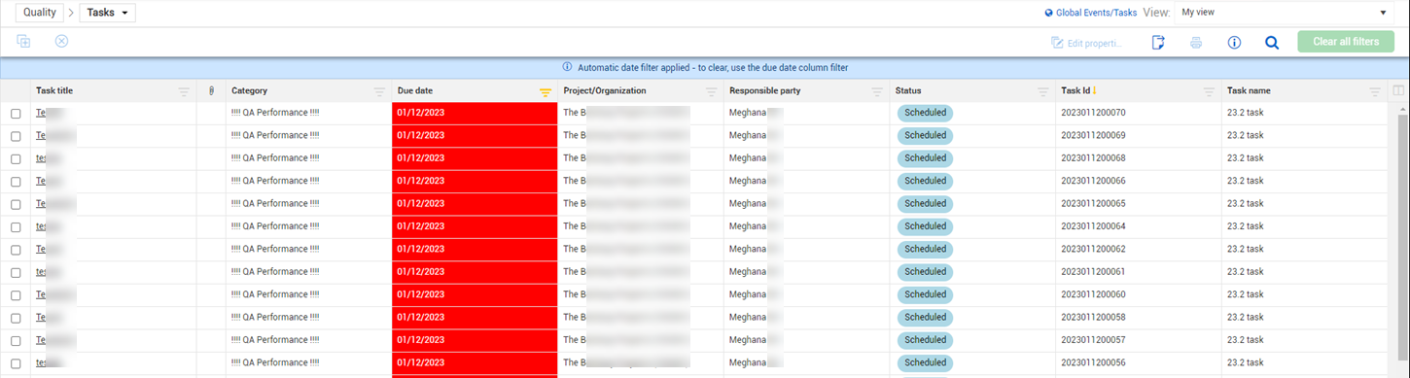Open the column chooser icon at table corner
This screenshot has width=1410, height=378.
[x=1399, y=91]
